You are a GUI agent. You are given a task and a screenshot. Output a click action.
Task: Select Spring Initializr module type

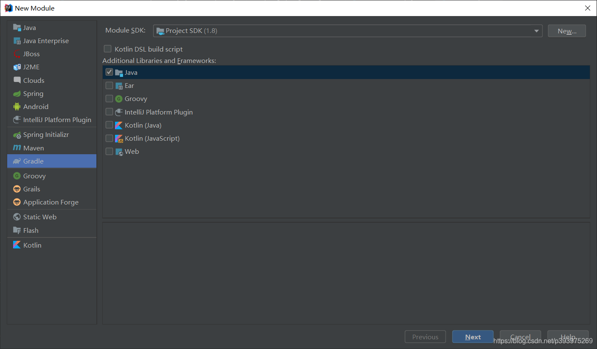pyautogui.click(x=52, y=135)
